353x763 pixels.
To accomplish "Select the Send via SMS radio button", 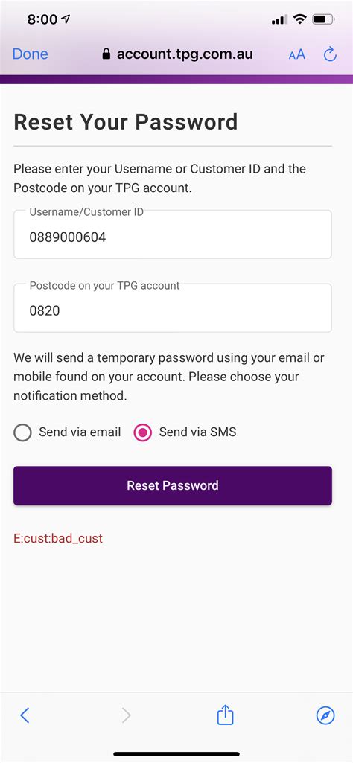I will 143,432.
